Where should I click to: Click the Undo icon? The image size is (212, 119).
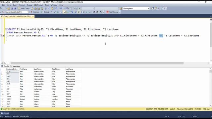[56, 8]
